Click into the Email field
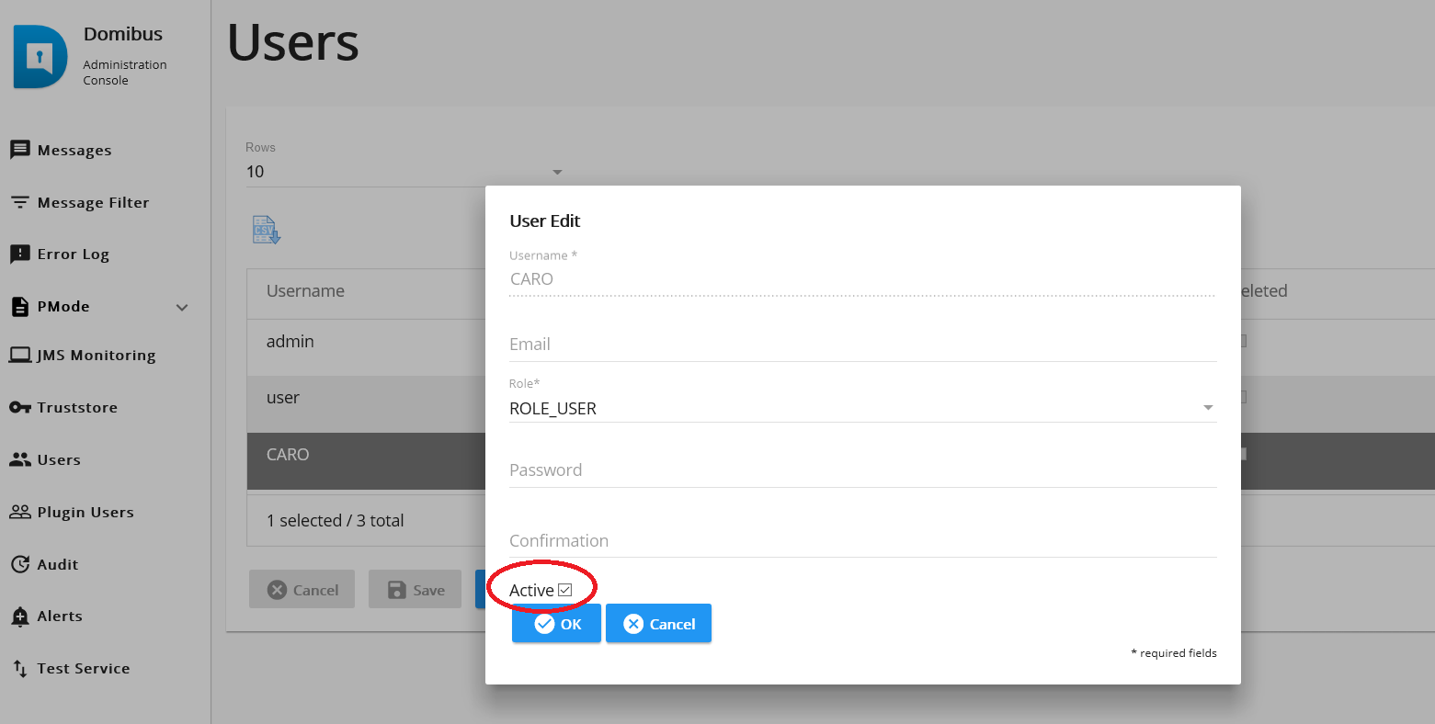Viewport: 1435px width, 724px height. (862, 345)
